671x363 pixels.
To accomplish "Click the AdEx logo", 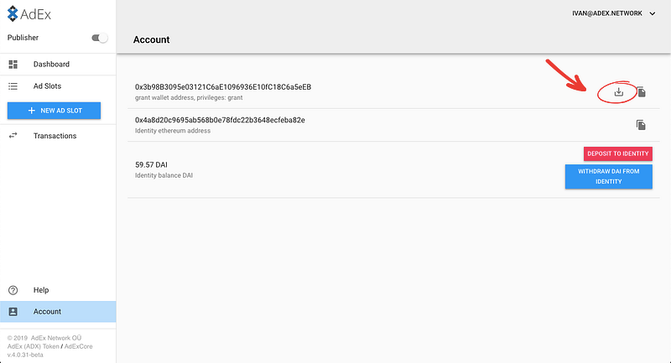I will 29,14.
